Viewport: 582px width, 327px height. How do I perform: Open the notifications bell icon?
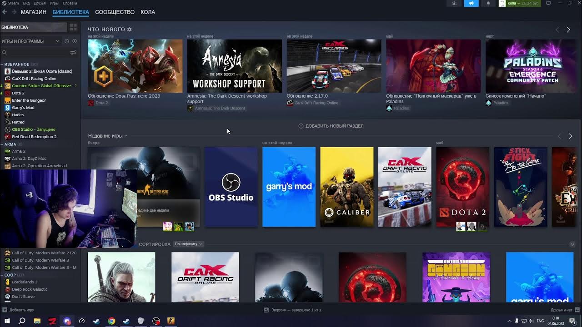click(x=488, y=3)
